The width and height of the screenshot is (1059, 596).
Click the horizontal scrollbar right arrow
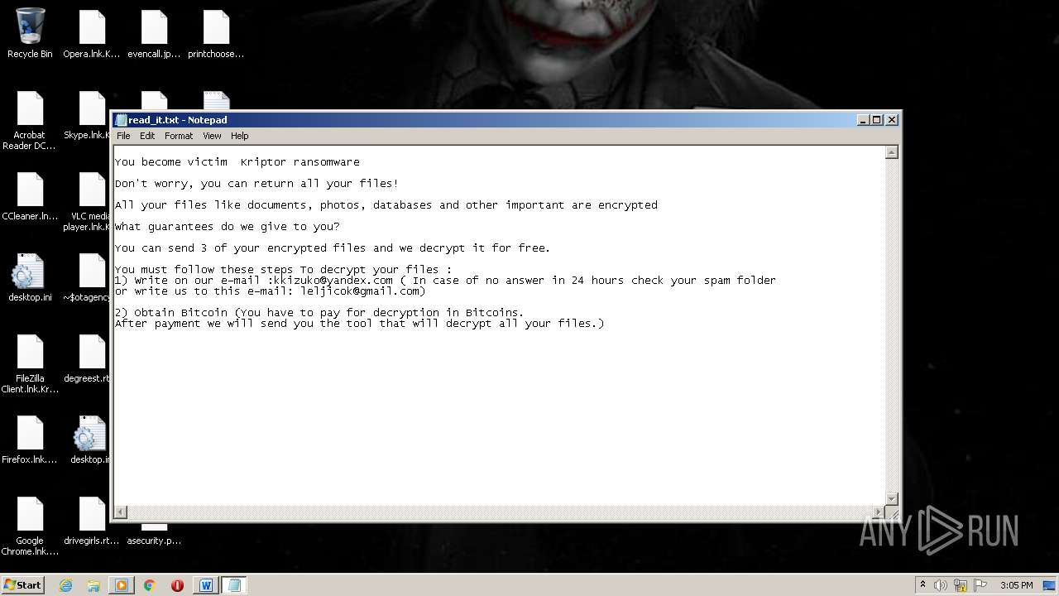coord(879,512)
